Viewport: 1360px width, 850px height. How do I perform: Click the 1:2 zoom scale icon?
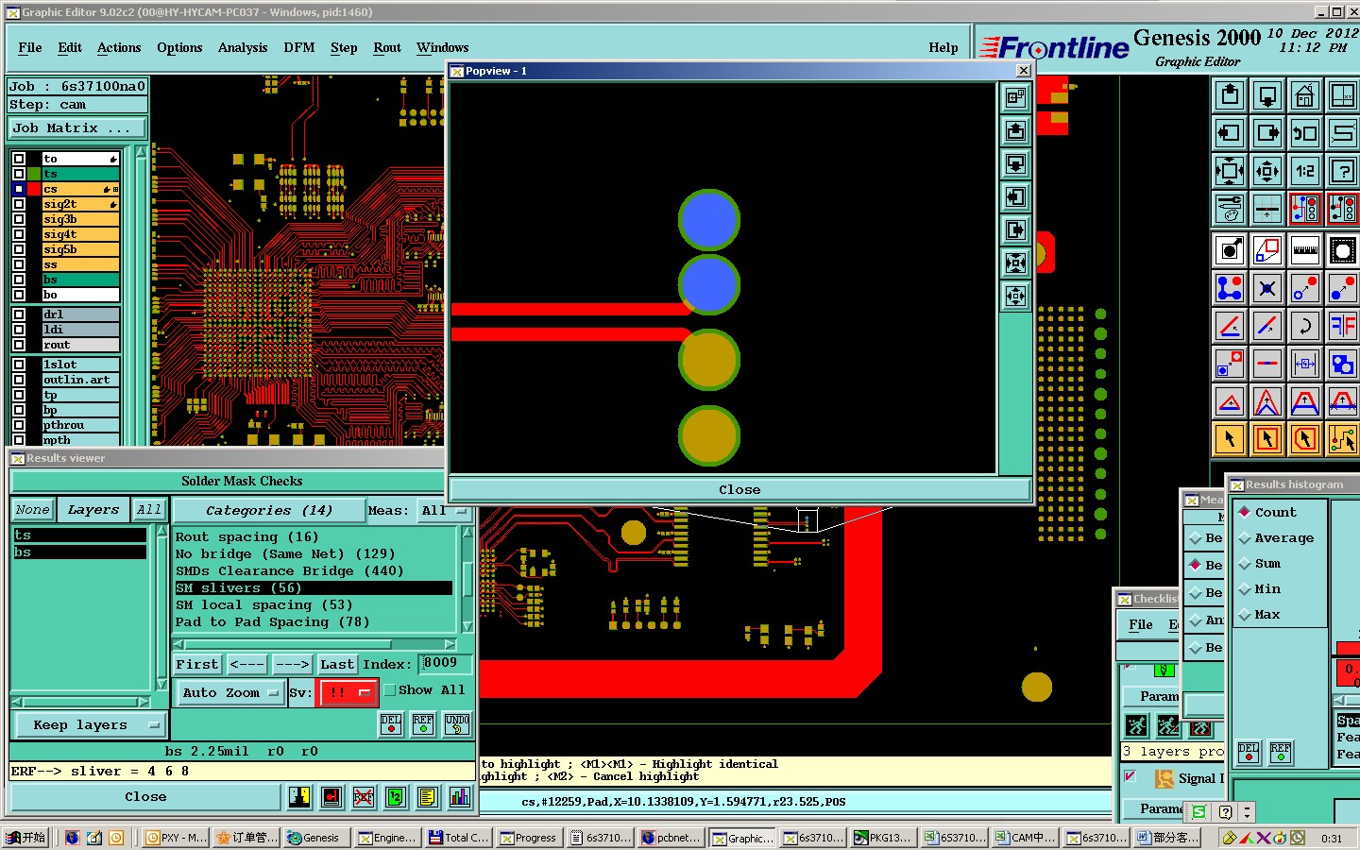[1304, 171]
